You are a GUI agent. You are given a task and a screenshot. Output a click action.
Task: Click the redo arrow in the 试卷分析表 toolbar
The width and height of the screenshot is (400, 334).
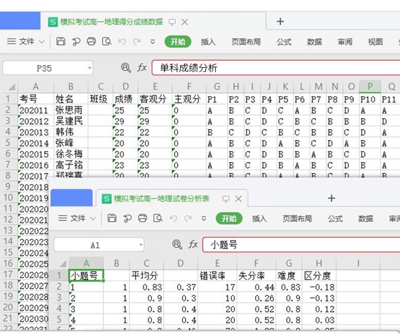click(x=188, y=218)
